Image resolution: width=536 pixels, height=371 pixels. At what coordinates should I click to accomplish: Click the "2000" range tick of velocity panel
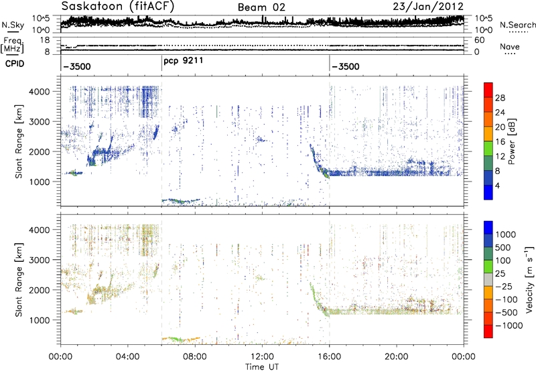[40, 290]
